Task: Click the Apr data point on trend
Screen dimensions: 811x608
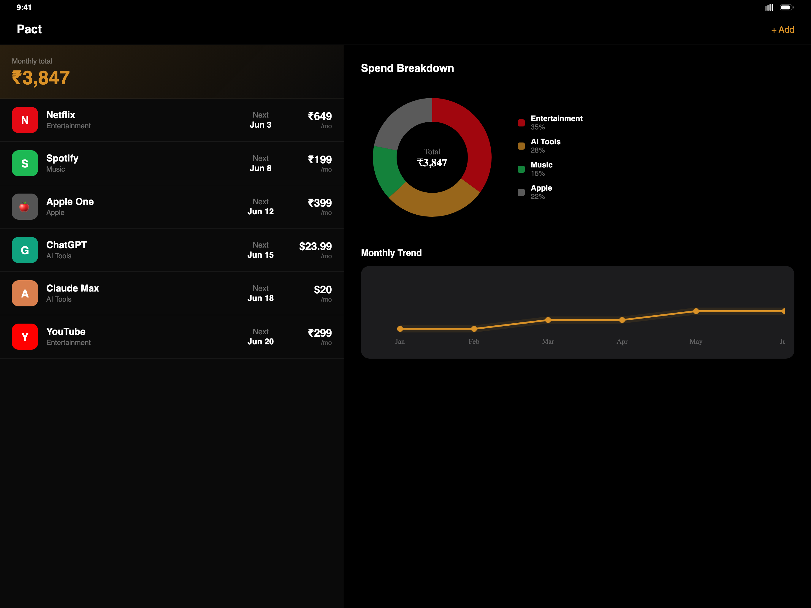Action: point(622,320)
